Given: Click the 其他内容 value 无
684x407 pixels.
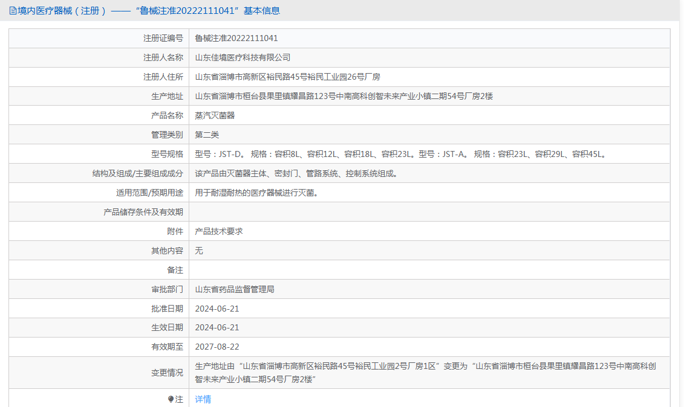Looking at the screenshot, I should click(x=199, y=251).
